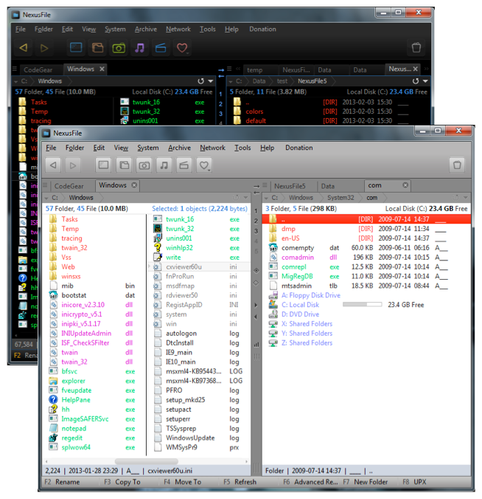The width and height of the screenshot is (482, 499).
Task: Click the recycle bin icon in dark window
Action: tap(416, 47)
